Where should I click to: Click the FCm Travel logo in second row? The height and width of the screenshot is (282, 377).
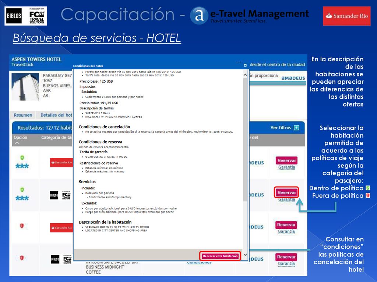(x=66, y=195)
